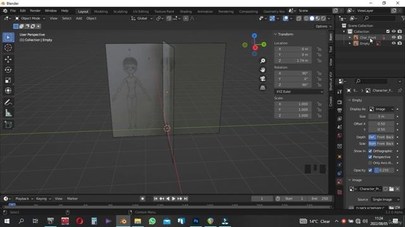Enable Only Axis Aligned checkbox
The image size is (405, 227).
370,163
